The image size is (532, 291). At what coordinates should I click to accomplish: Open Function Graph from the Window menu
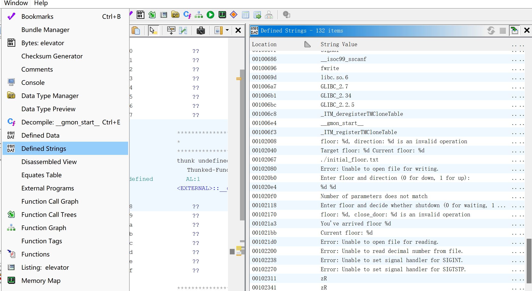(65, 228)
